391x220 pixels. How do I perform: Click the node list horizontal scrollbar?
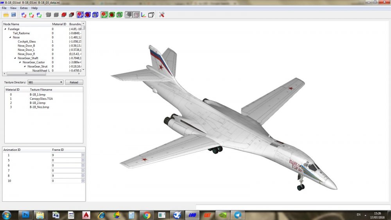(x=42, y=74)
